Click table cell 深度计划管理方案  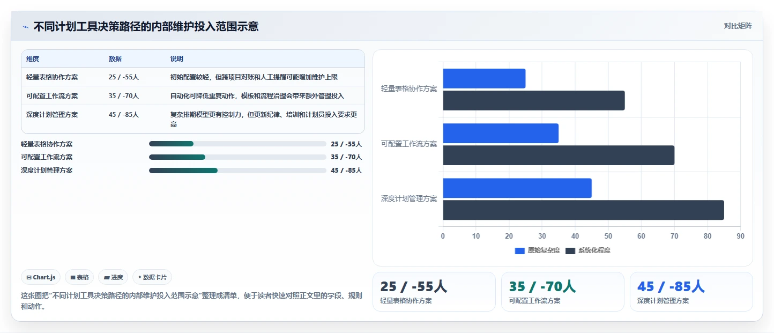click(x=52, y=115)
